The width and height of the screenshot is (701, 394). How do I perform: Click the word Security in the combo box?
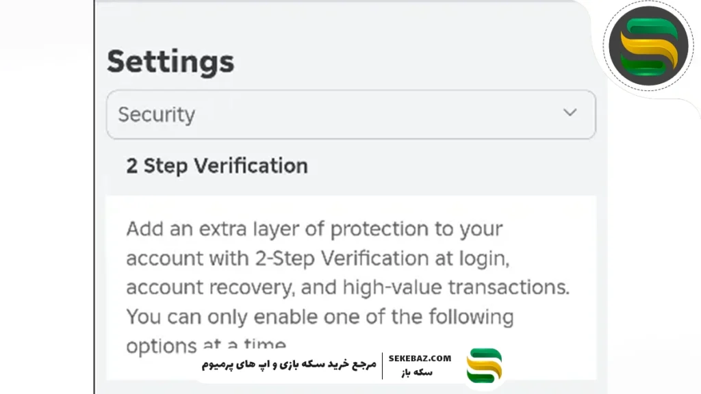click(x=157, y=114)
